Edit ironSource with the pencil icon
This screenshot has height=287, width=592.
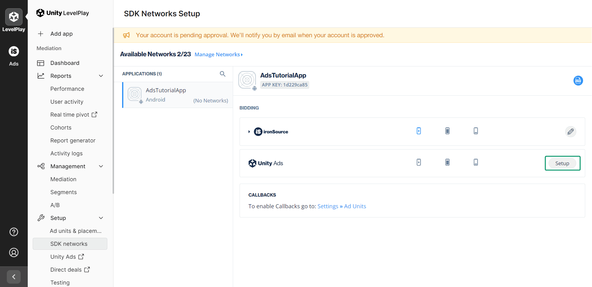pyautogui.click(x=571, y=132)
